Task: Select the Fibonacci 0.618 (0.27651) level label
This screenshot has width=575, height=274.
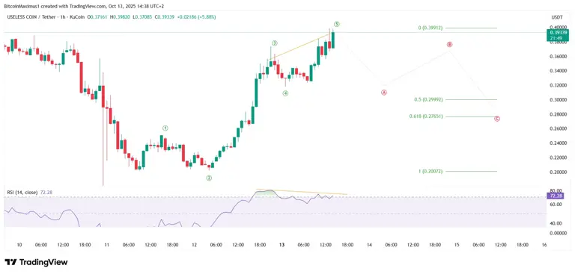Action: 426,116
